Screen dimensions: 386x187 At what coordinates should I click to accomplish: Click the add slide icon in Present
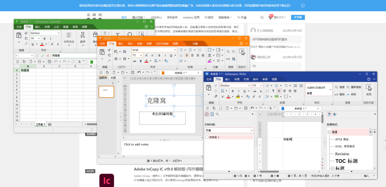pyautogui.click(x=116, y=51)
